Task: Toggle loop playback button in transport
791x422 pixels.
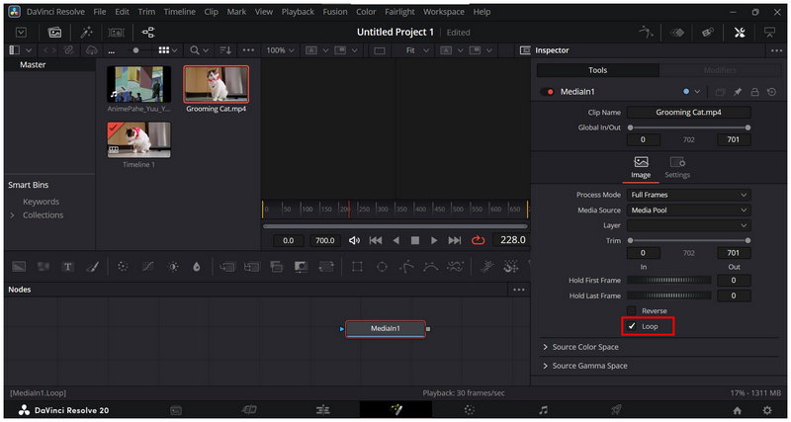Action: point(478,240)
